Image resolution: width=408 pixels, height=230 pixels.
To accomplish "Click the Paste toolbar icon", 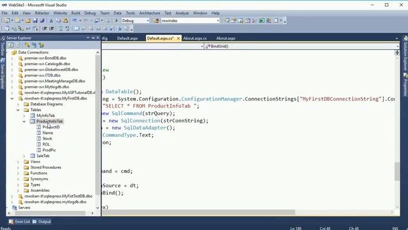I will [x=65, y=20].
